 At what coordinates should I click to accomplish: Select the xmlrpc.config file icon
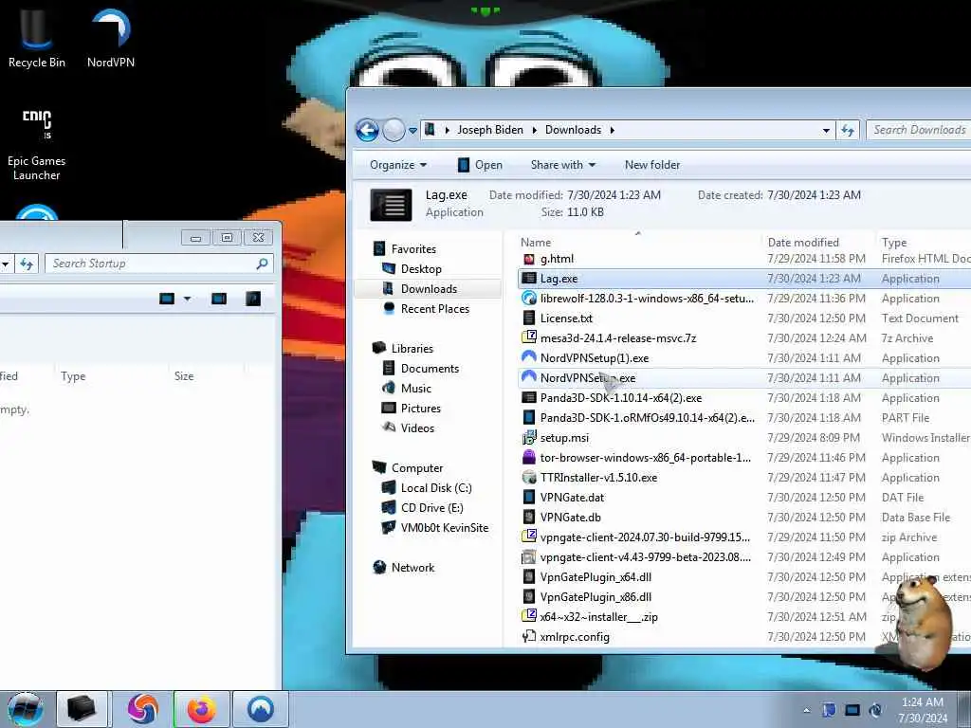click(529, 636)
